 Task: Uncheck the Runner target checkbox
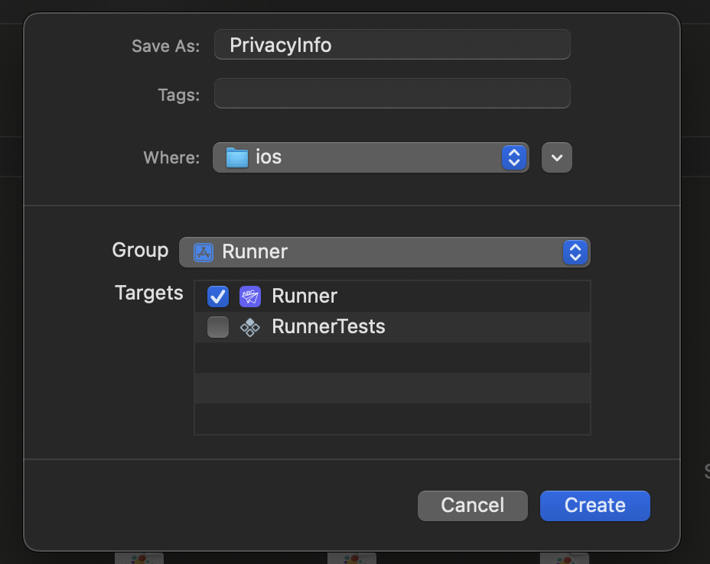click(x=218, y=297)
